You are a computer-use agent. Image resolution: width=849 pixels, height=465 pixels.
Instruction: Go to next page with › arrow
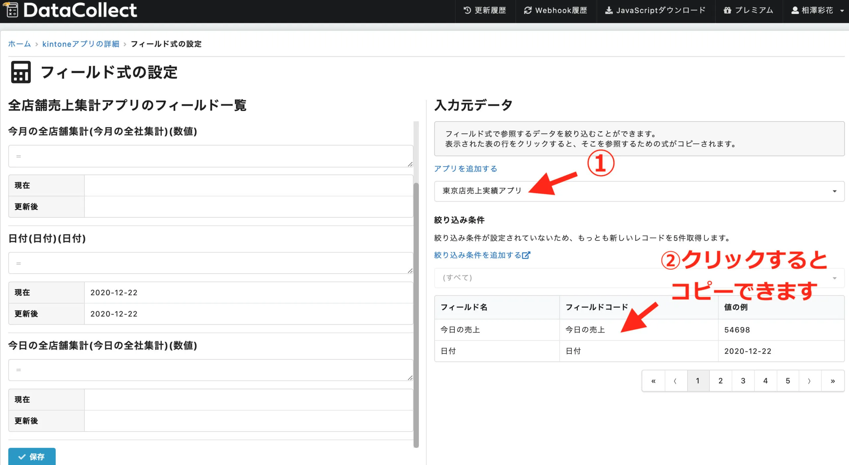[x=810, y=381]
